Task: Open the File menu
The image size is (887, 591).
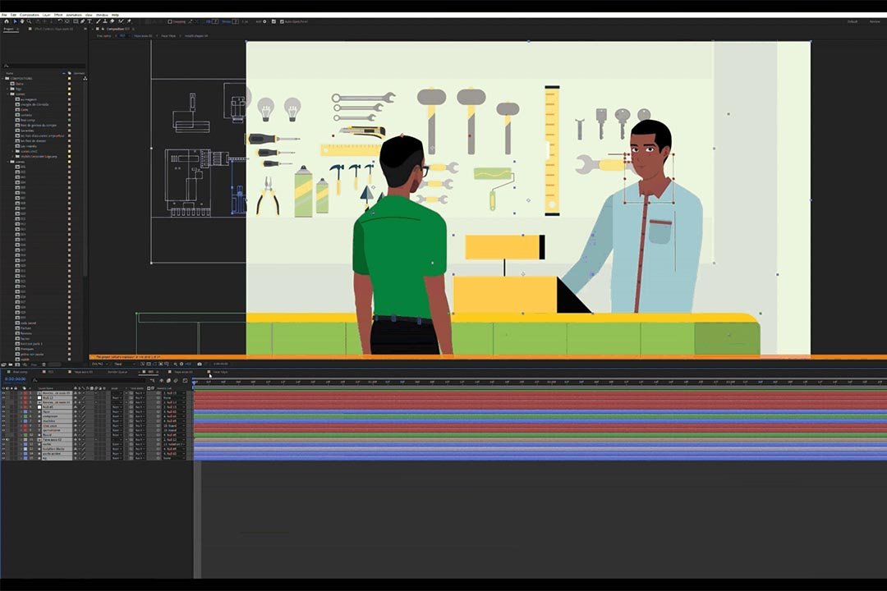Action: click(x=4, y=15)
